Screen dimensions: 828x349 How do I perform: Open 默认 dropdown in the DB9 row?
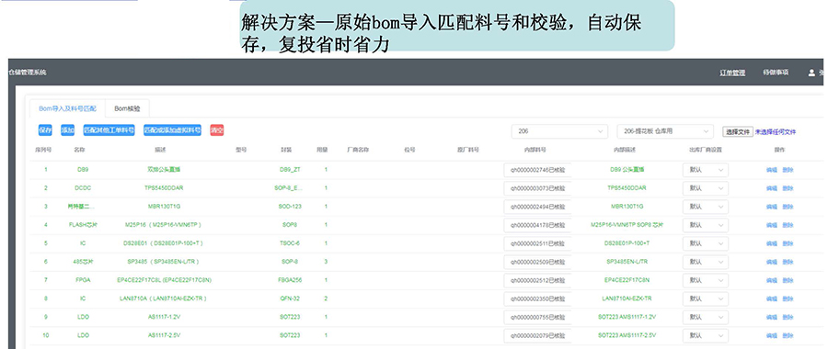tap(706, 170)
